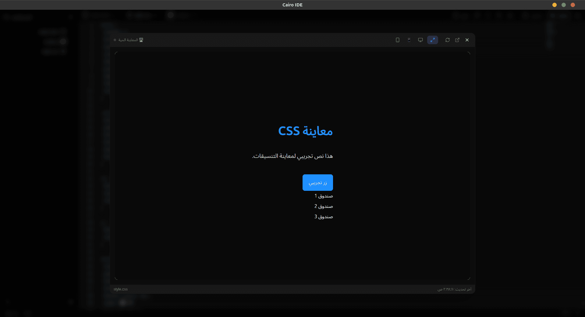Select the second device size icon
Image resolution: width=585 pixels, height=317 pixels.
click(x=409, y=40)
